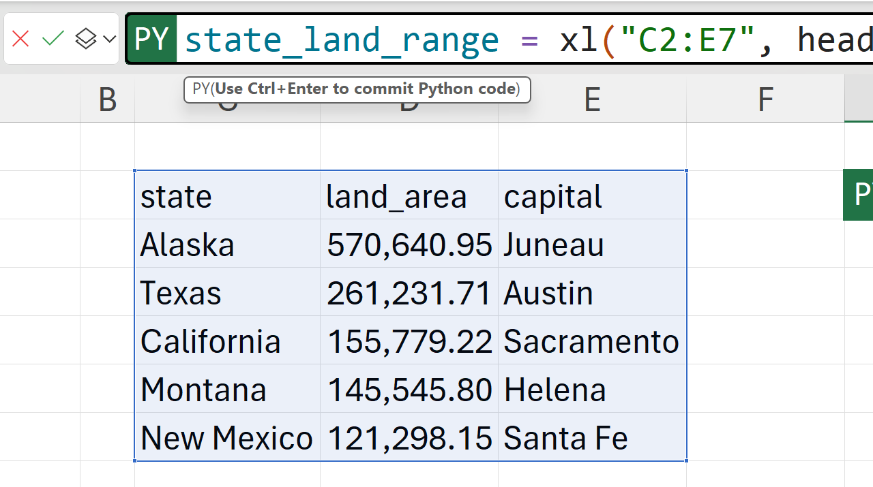Cancel the Python formula entry
873x487 pixels.
point(20,40)
